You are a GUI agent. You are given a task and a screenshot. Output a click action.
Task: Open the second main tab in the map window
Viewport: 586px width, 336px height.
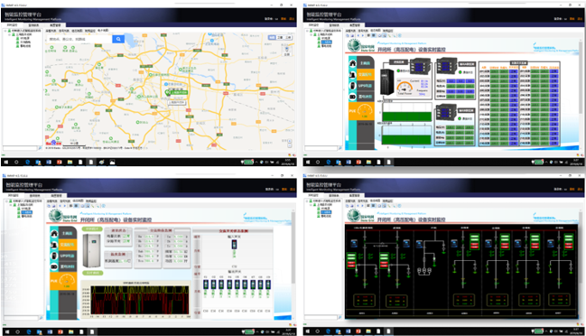33,25
